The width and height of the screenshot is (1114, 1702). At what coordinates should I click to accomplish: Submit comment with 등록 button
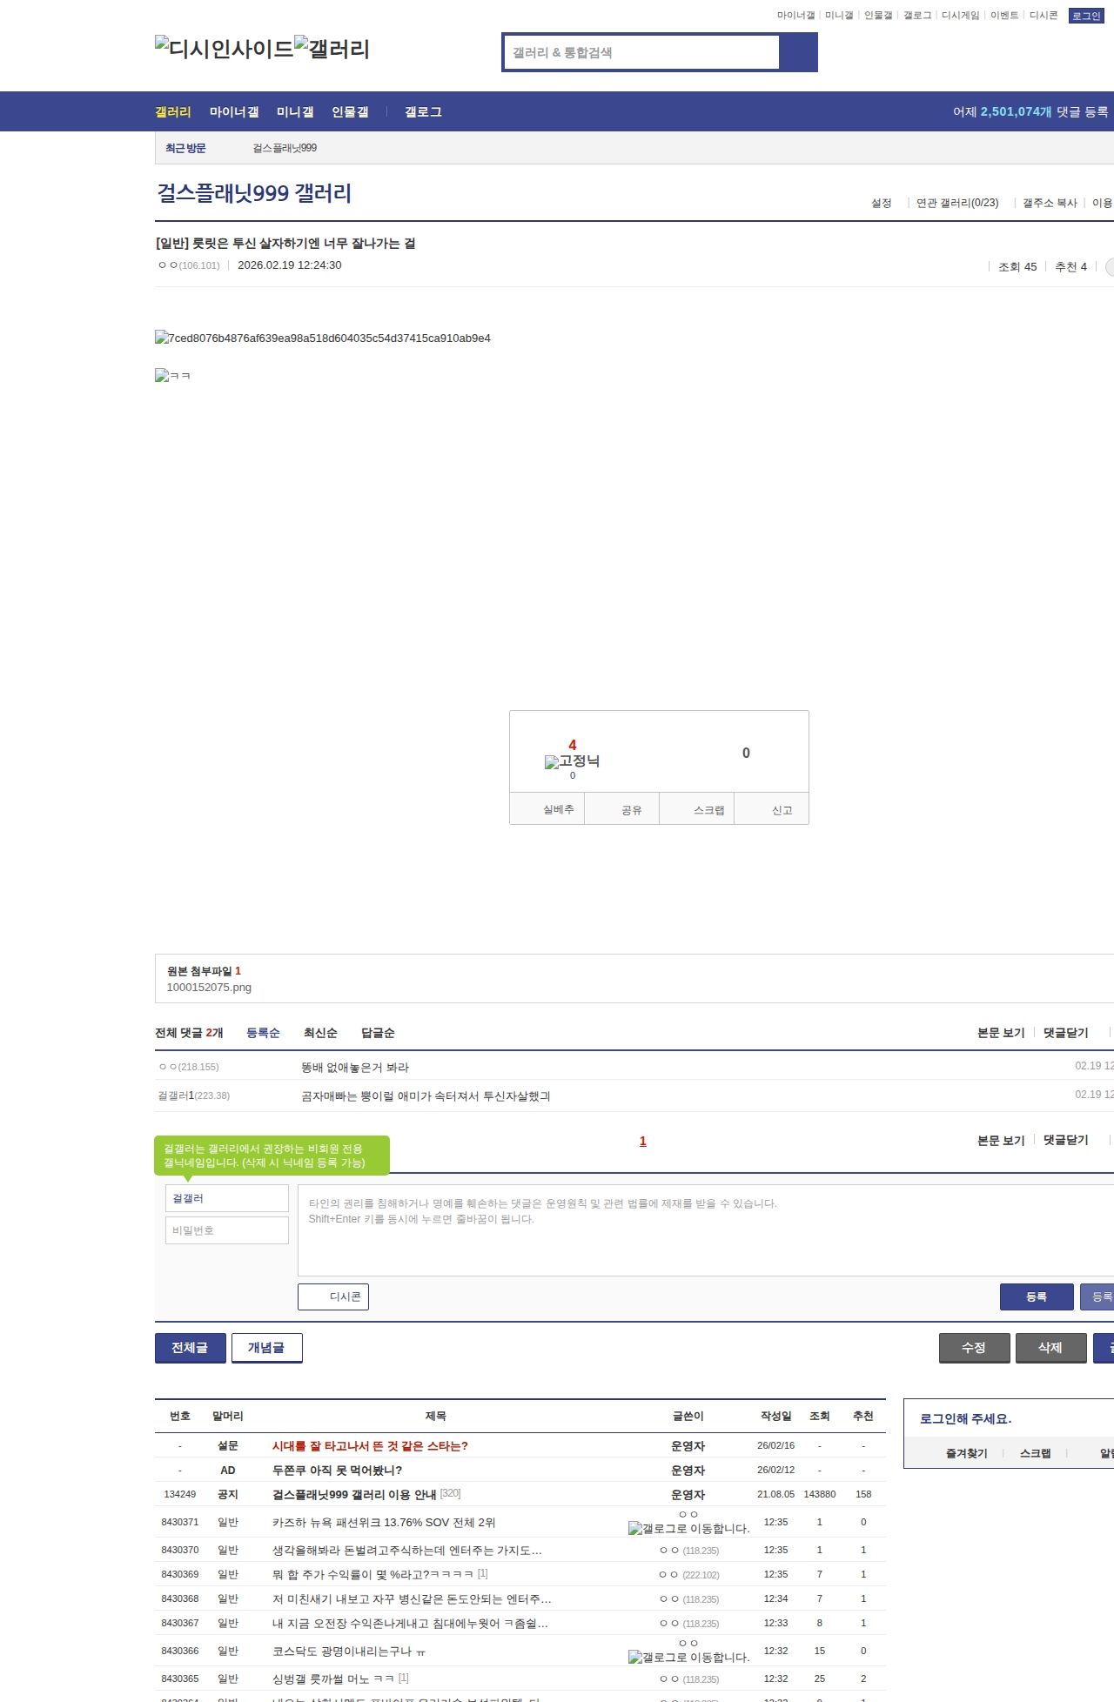[x=1037, y=1297]
